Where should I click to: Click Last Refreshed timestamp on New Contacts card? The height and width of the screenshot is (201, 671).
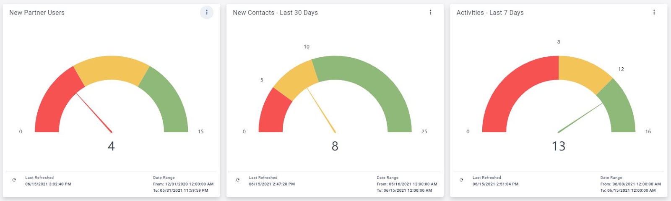(x=272, y=184)
